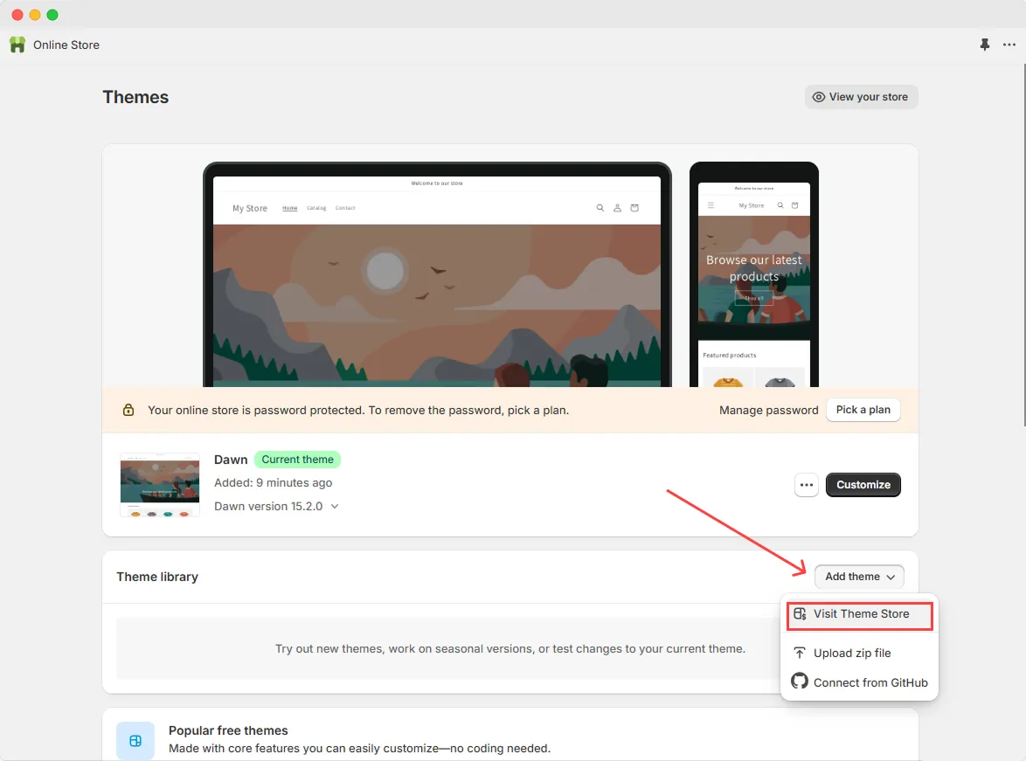
Task: Click the Pick a plan button
Action: pyautogui.click(x=863, y=409)
